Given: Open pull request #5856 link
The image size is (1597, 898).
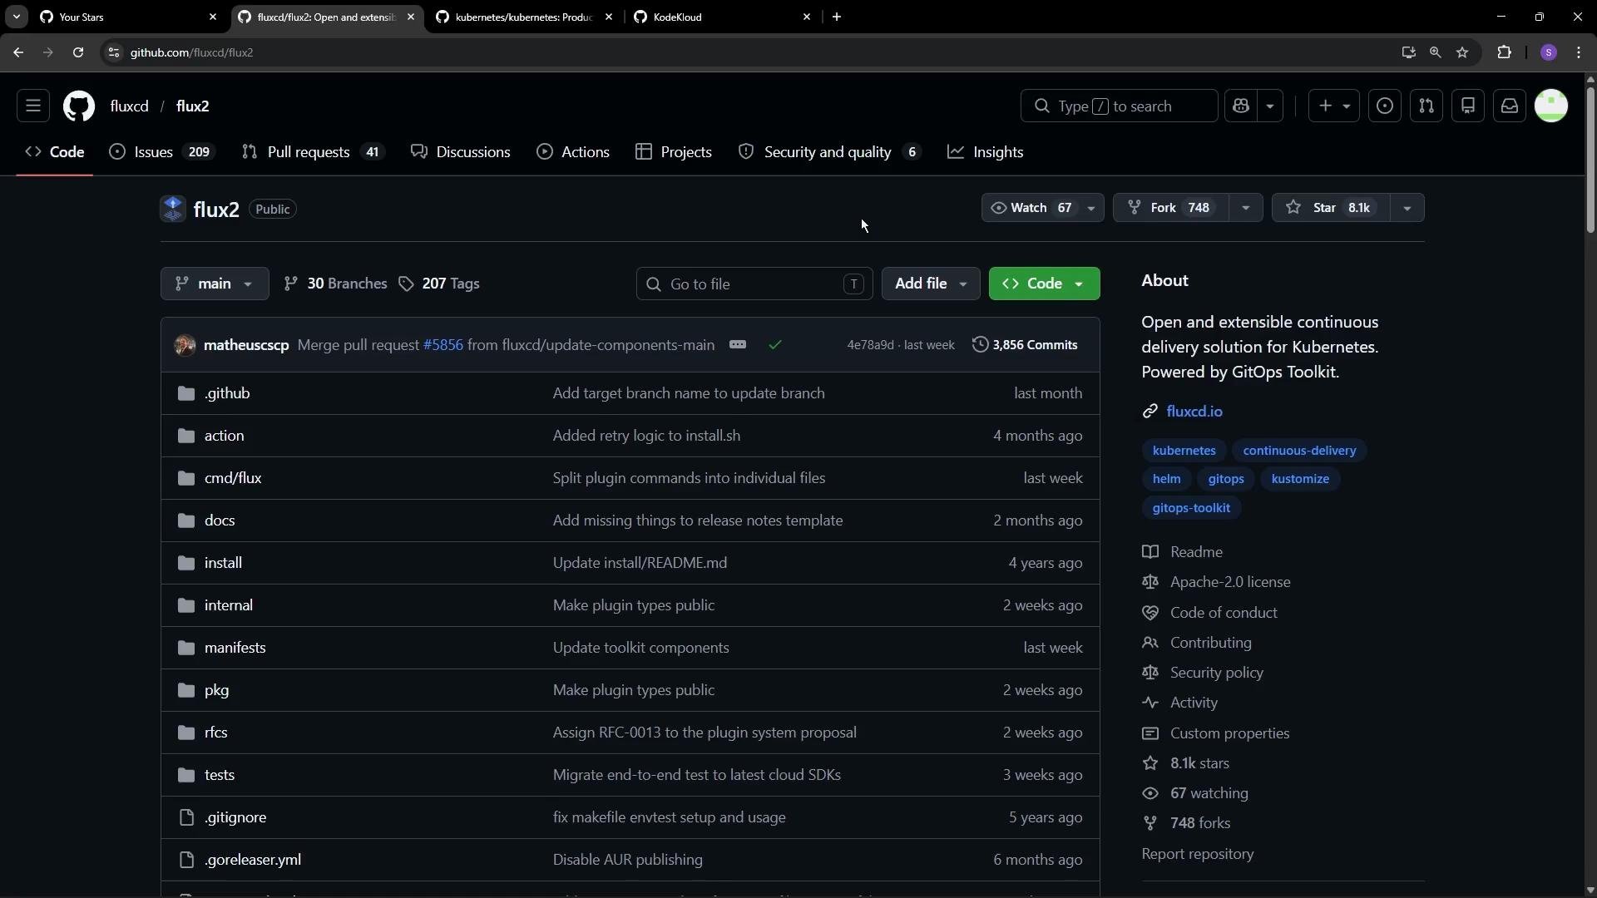Looking at the screenshot, I should [x=443, y=345].
